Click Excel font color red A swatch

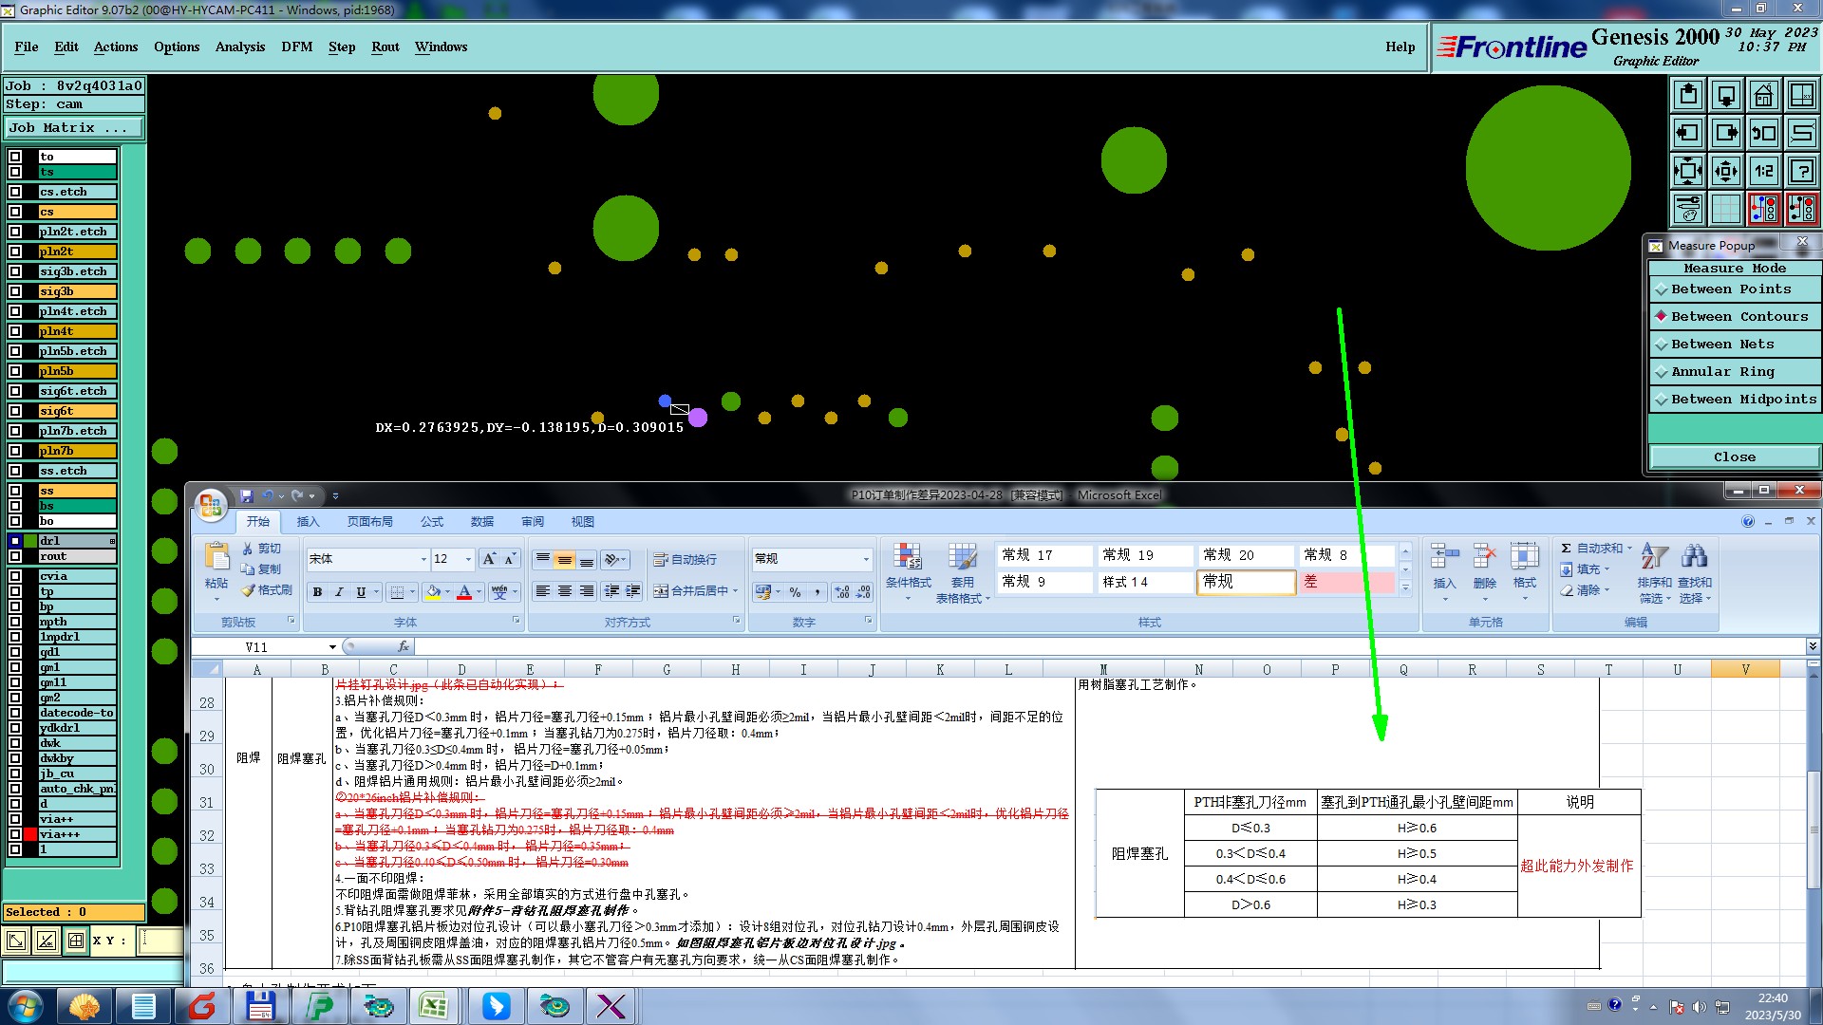coord(464,592)
